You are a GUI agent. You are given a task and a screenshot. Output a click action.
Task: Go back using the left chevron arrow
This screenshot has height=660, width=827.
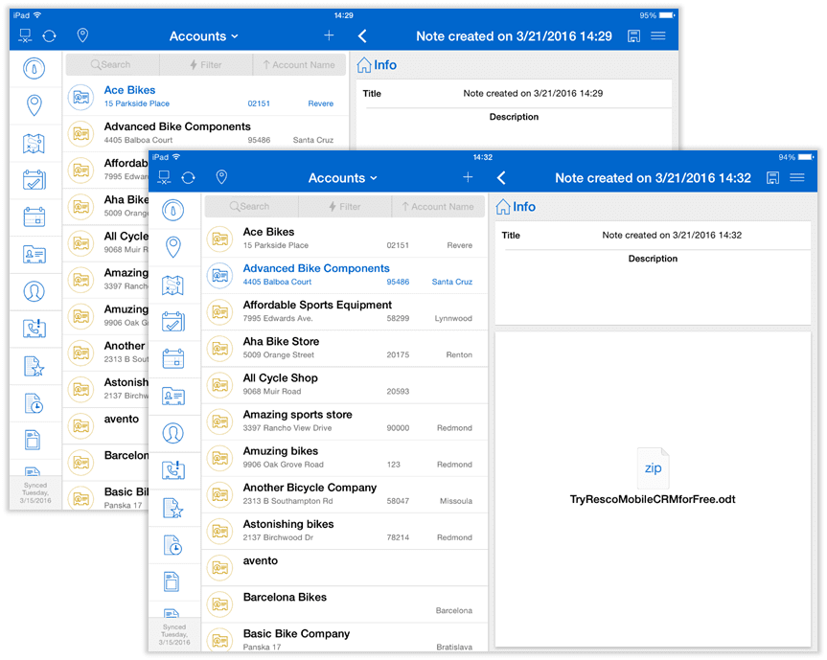tap(502, 177)
